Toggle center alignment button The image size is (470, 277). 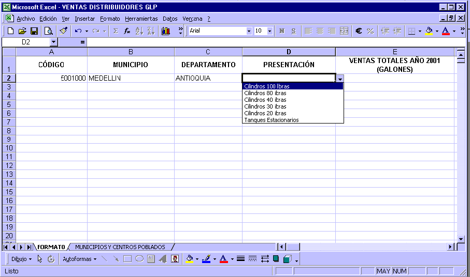coord(320,31)
